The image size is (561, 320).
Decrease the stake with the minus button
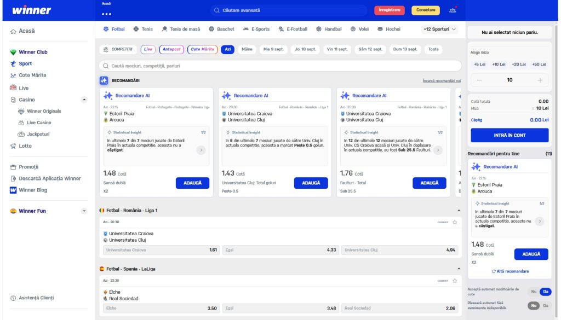tap(479, 80)
